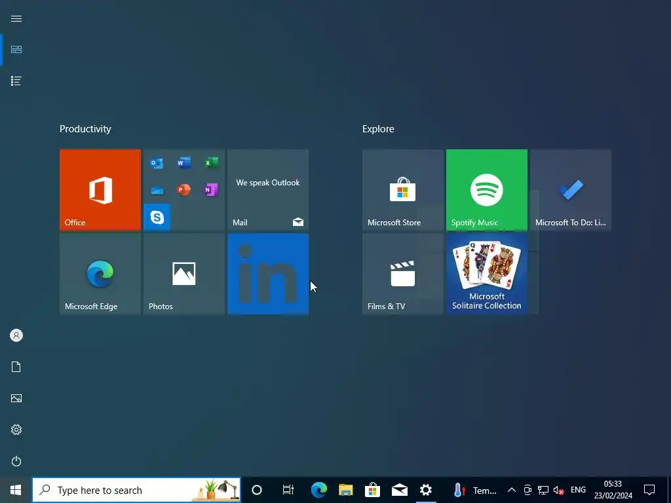Switch to Pinned tiles view

click(x=16, y=50)
